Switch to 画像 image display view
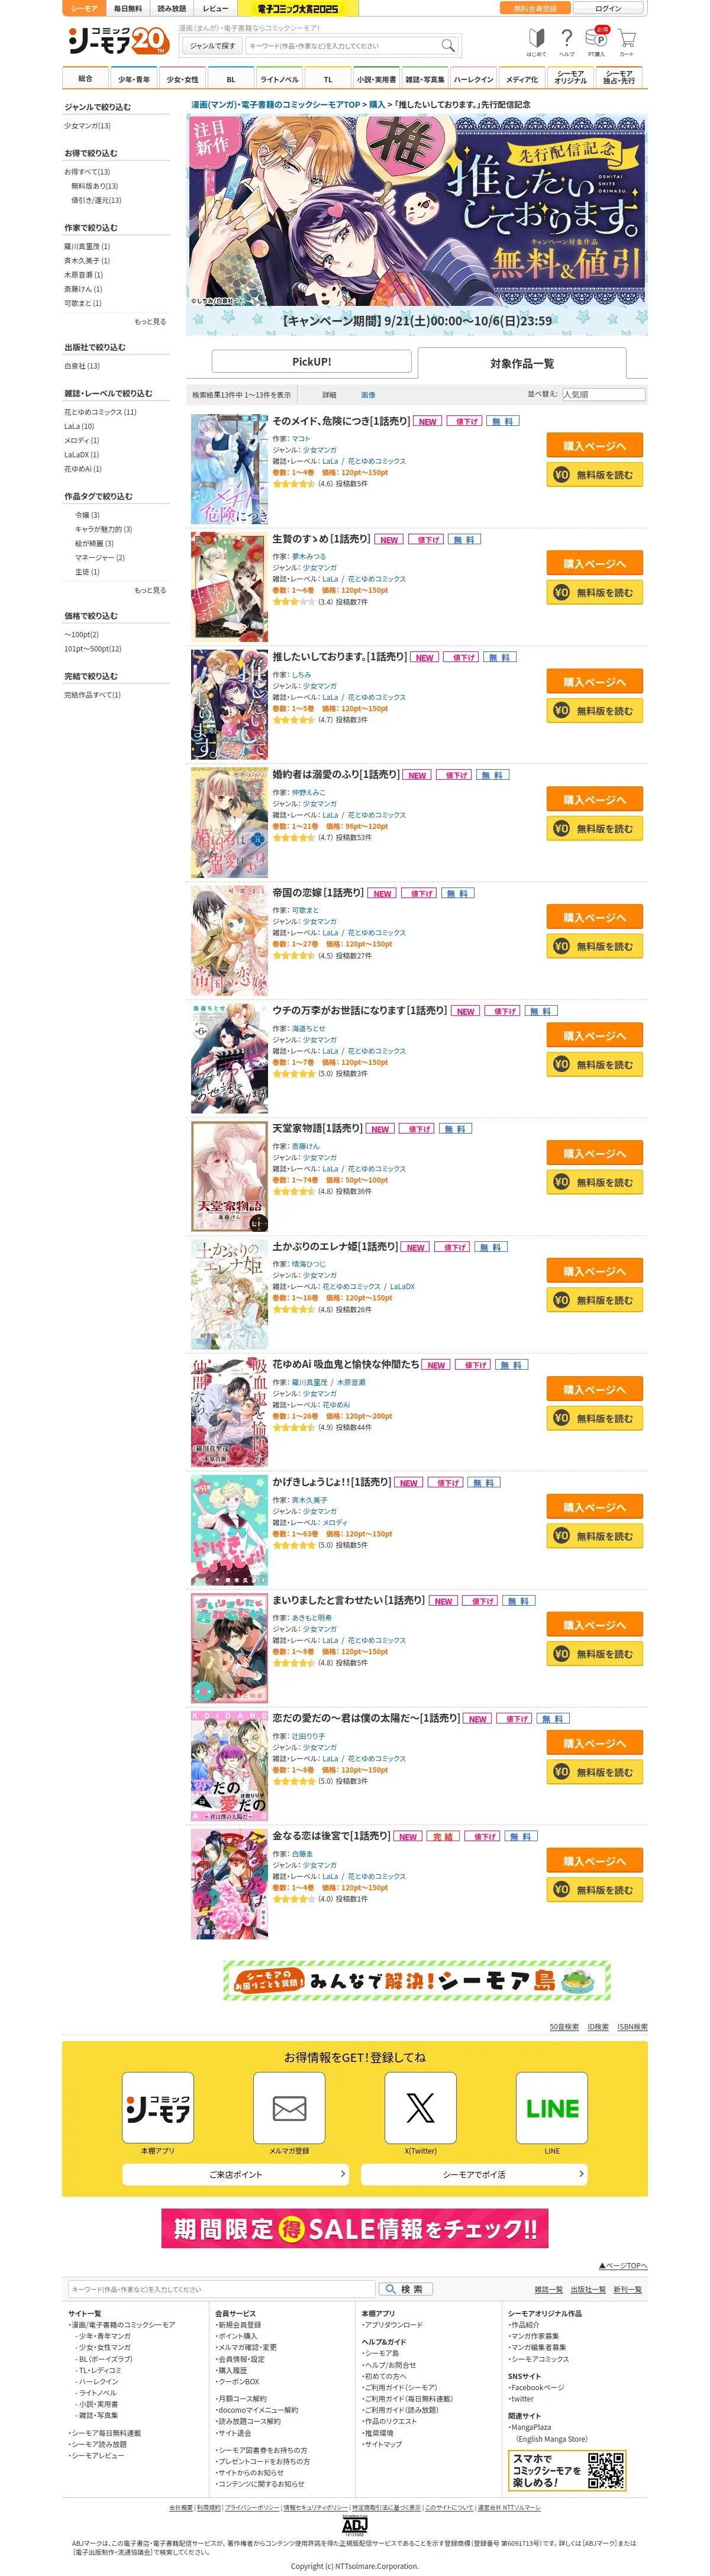Viewport: 710px width, 2576px height. point(368,395)
